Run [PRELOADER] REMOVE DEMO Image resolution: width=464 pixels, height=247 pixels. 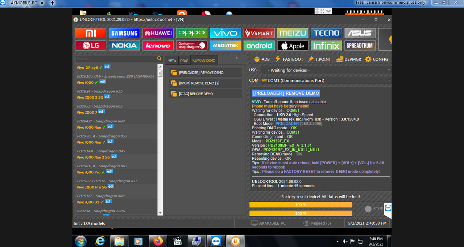click(x=206, y=73)
